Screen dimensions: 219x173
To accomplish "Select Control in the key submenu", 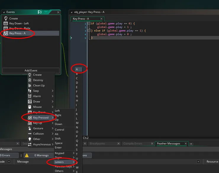I will [x=59, y=130].
